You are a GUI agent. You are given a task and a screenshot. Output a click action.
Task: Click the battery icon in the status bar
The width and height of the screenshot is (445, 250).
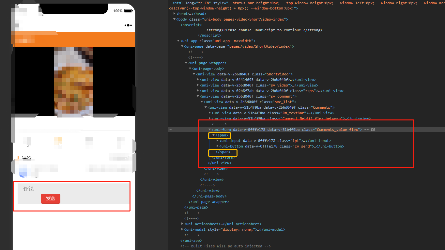coord(128,11)
